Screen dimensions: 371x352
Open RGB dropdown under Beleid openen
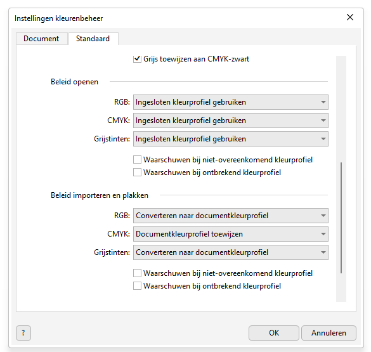point(230,102)
